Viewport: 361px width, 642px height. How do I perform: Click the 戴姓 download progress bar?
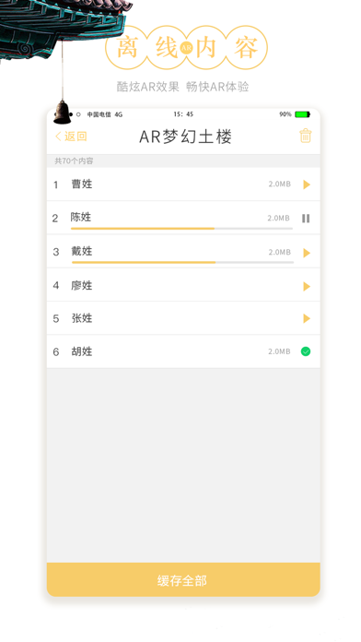[x=182, y=262]
